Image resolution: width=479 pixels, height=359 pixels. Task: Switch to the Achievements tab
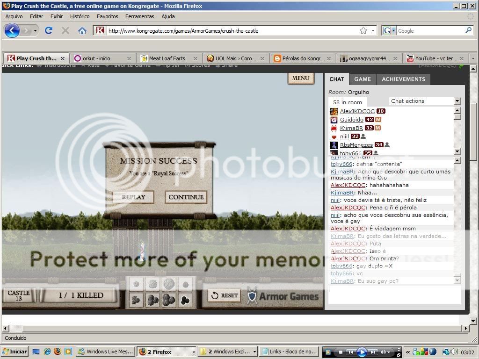pos(403,79)
